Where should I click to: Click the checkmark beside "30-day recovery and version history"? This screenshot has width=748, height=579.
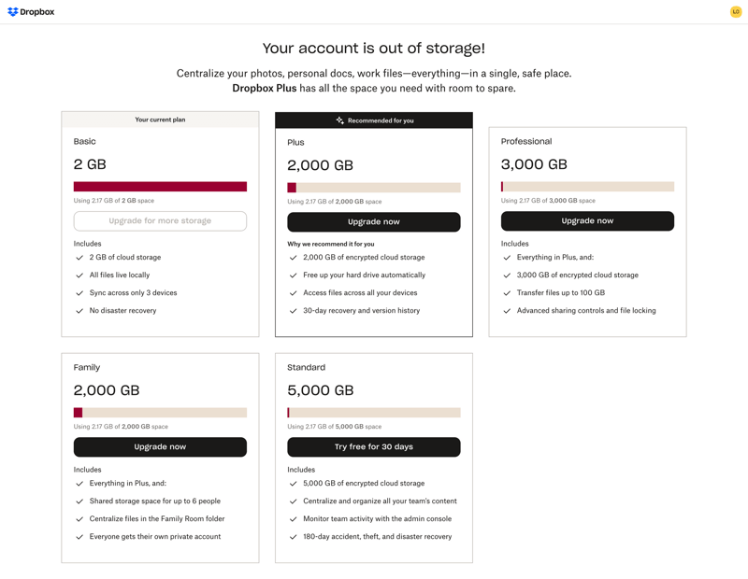293,310
